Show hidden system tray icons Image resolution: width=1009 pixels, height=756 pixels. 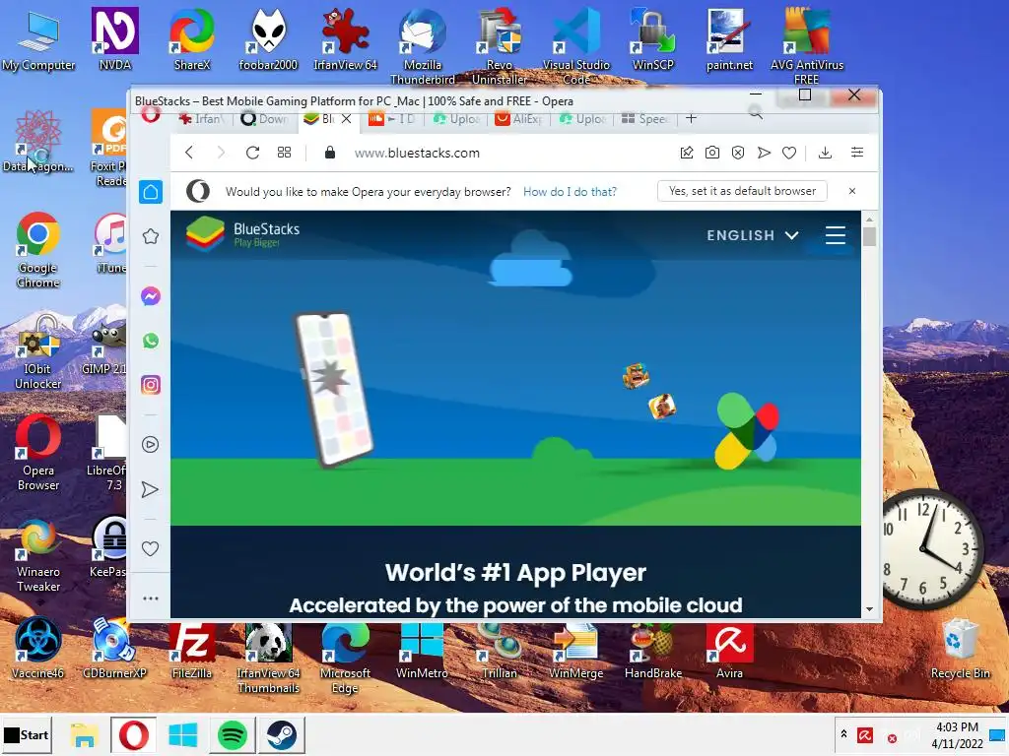(843, 734)
